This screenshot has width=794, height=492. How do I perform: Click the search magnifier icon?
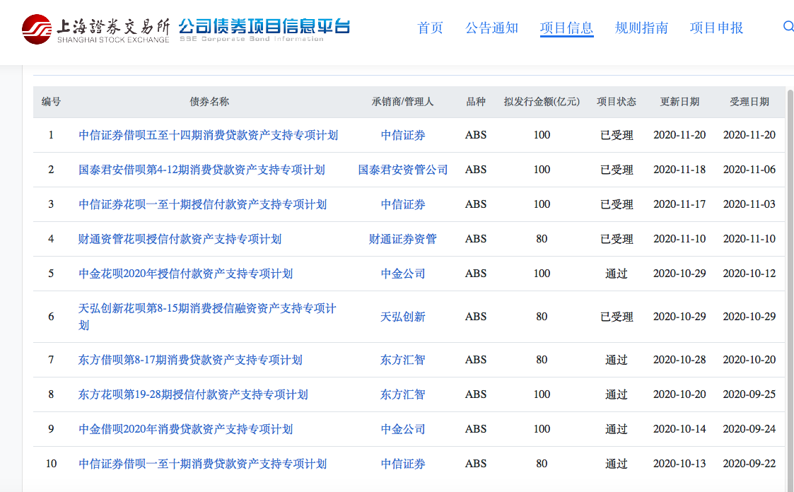click(788, 27)
